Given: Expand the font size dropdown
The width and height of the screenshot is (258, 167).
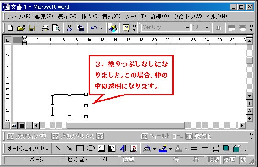Looking at the screenshot, I should click(207, 28).
